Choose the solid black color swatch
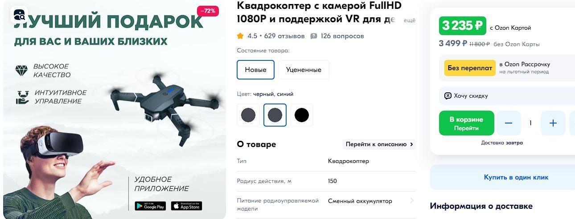Screen dimensions: 575x219 pos(302,115)
